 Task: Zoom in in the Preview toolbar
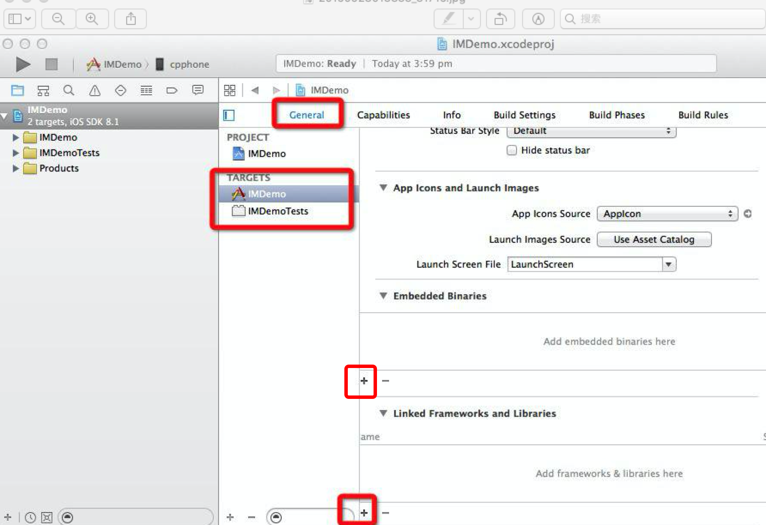[92, 19]
